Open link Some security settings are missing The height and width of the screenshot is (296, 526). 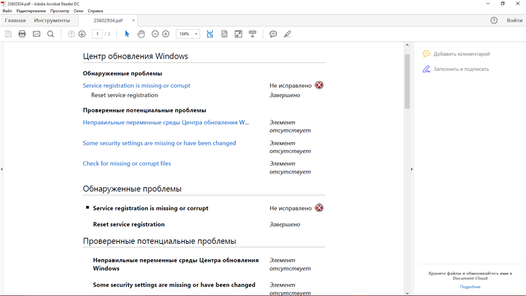159,143
